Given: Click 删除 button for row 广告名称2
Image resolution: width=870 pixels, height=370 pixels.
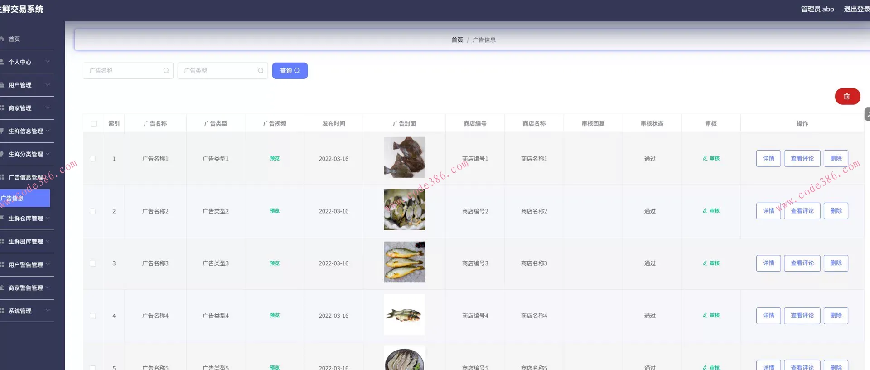Looking at the screenshot, I should point(836,211).
